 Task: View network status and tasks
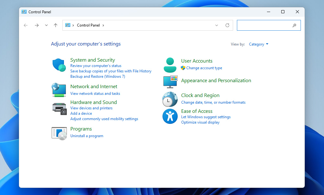[x=95, y=94]
